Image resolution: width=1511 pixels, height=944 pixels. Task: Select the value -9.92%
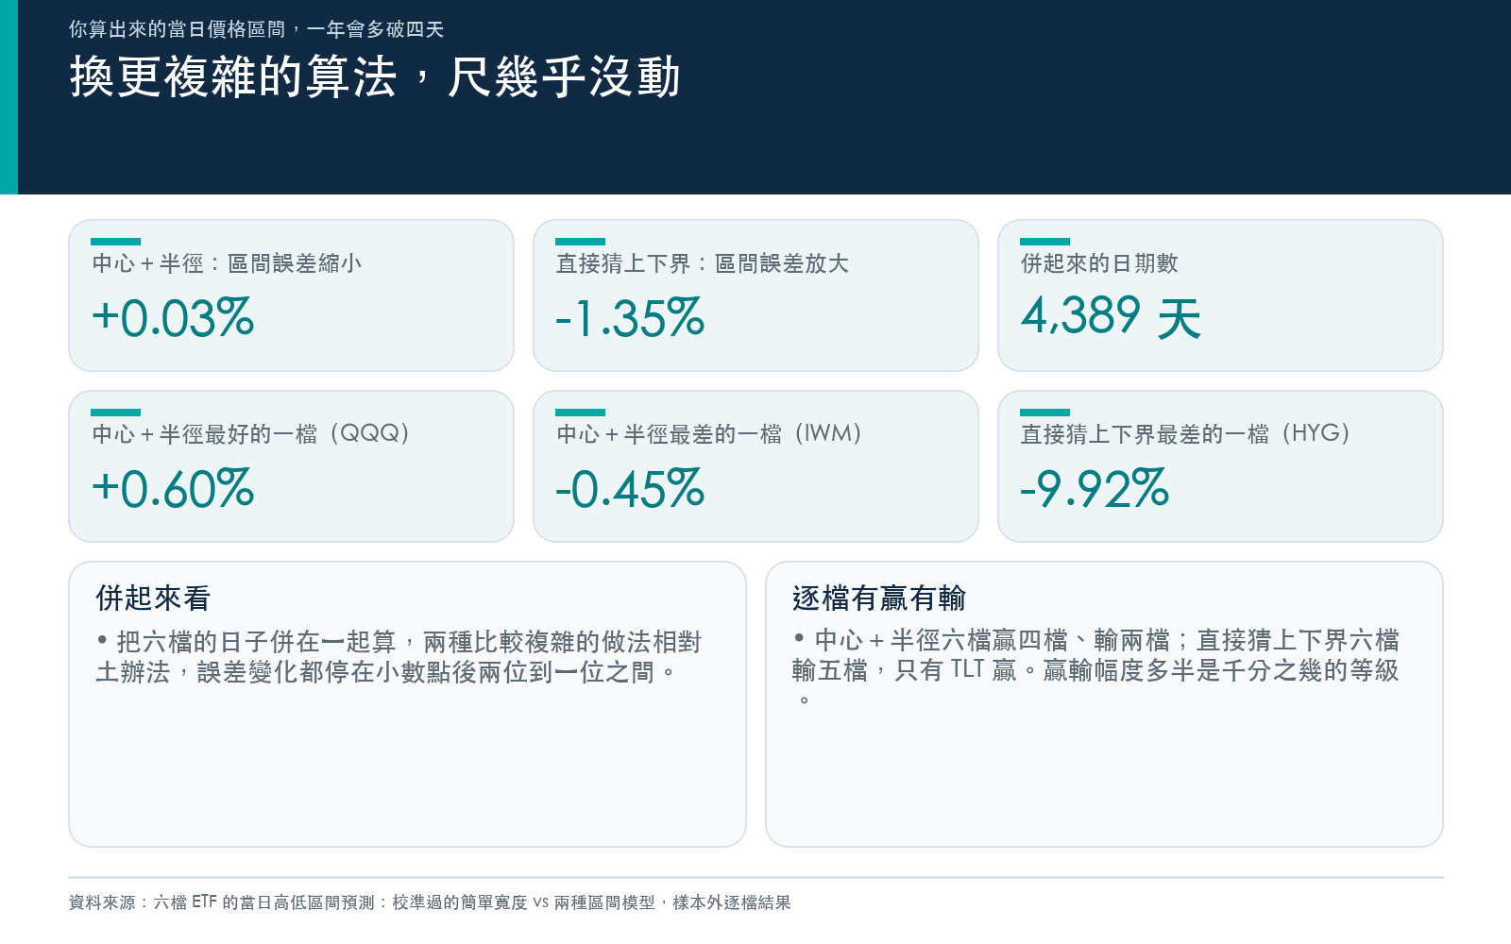[x=1095, y=488]
